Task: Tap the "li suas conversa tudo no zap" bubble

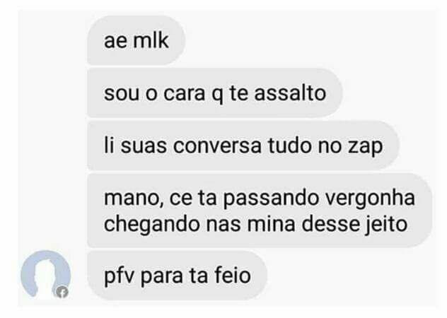Action: pyautogui.click(x=243, y=146)
